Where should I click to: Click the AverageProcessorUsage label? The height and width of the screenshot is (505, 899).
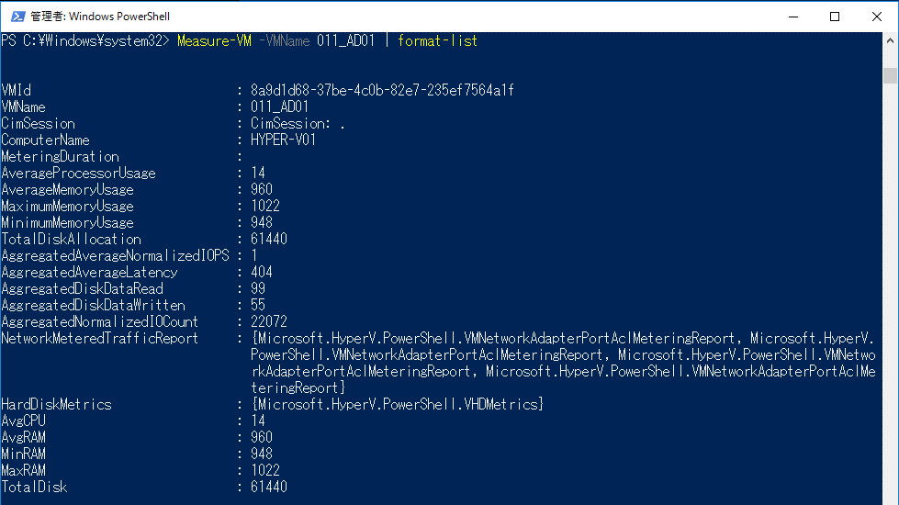[79, 174]
